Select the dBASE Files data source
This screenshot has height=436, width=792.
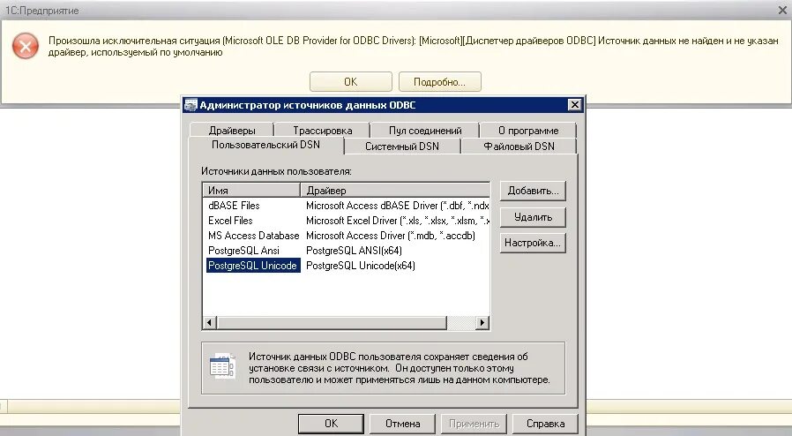[234, 206]
